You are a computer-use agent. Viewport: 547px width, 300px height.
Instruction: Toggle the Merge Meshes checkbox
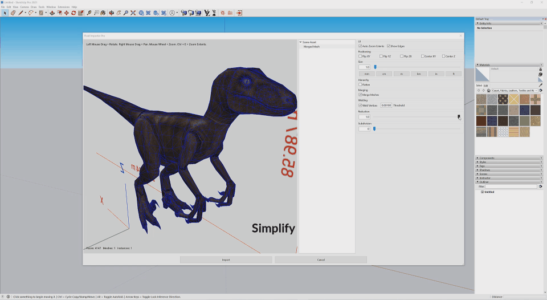coord(360,95)
